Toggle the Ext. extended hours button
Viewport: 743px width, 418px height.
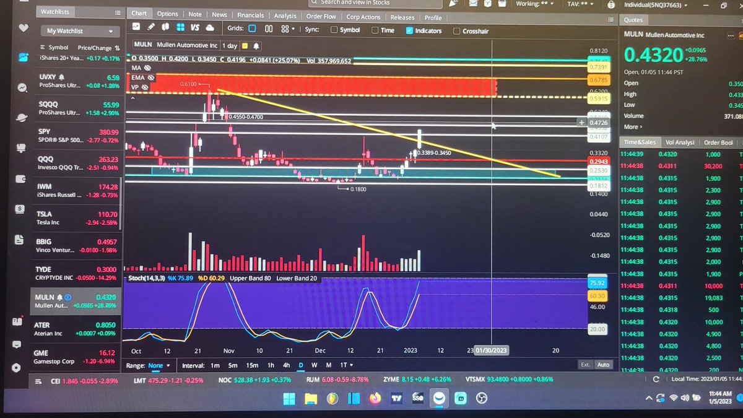point(585,365)
